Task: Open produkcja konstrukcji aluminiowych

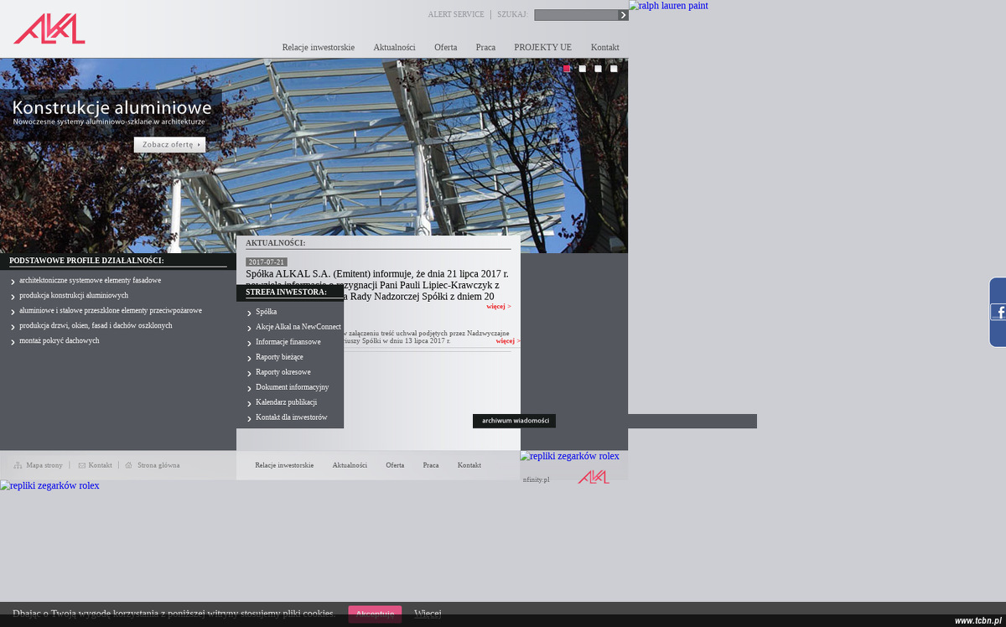Action: click(74, 296)
